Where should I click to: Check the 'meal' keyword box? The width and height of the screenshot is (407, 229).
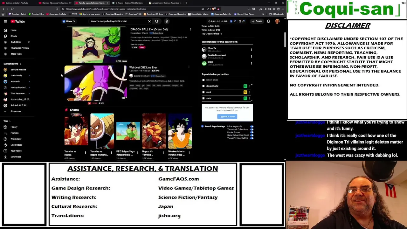(x=203, y=92)
